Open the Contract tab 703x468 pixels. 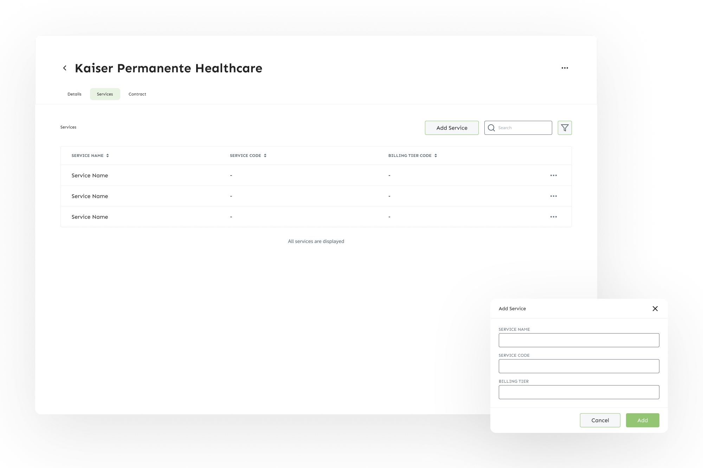pos(137,94)
